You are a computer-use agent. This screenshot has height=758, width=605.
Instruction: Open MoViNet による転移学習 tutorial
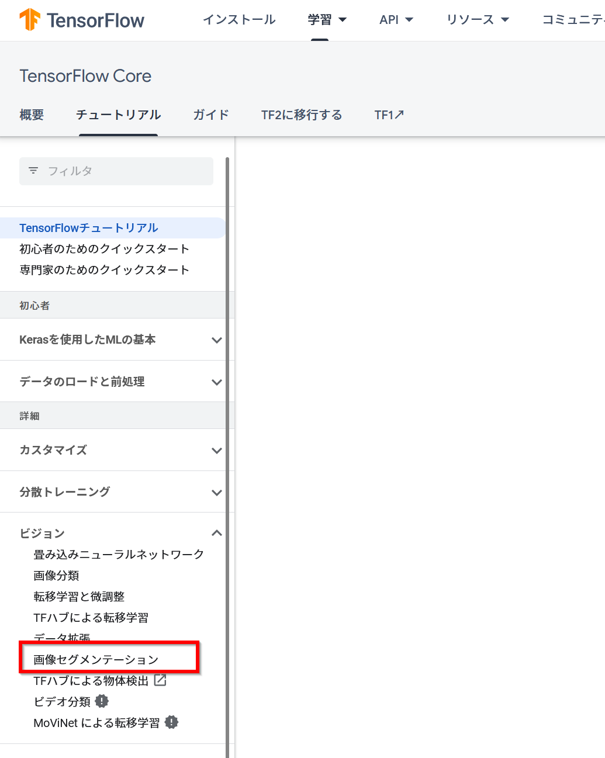coord(96,722)
